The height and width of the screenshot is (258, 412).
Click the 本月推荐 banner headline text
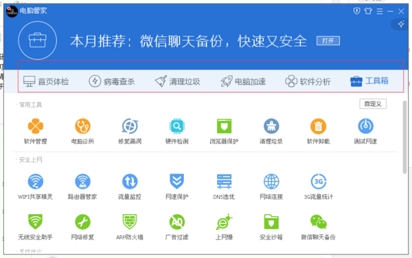coord(188,41)
